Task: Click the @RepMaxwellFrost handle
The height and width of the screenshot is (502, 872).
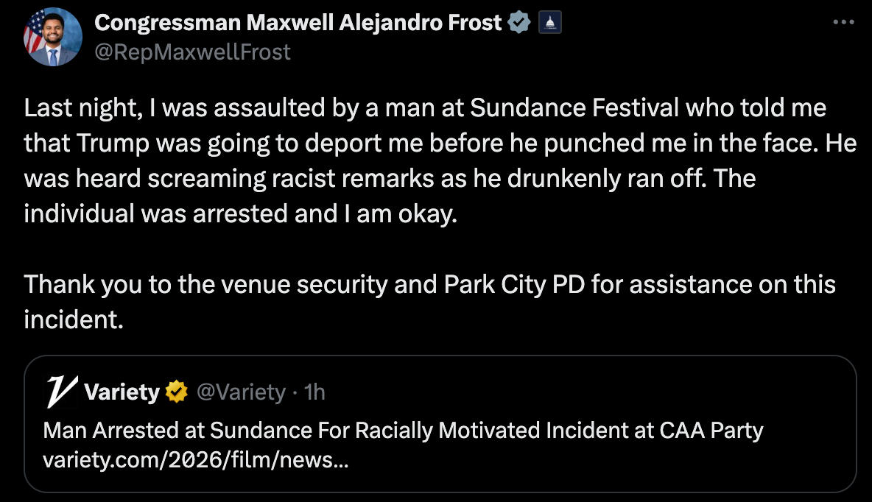Action: click(x=193, y=52)
